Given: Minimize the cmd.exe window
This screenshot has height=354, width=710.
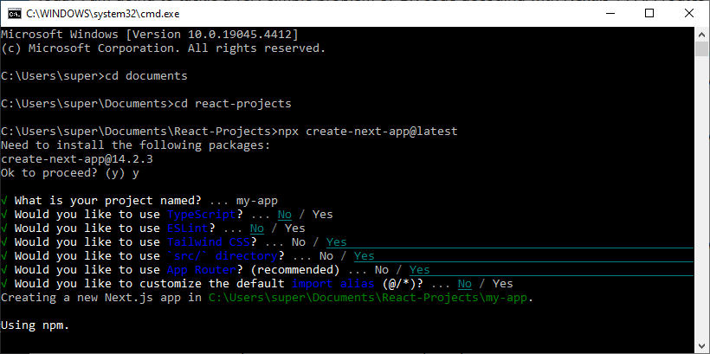Looking at the screenshot, I should point(610,14).
